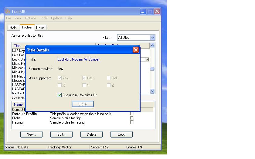
Task: Open the View menu
Action: pyautogui.click(x=18, y=18)
